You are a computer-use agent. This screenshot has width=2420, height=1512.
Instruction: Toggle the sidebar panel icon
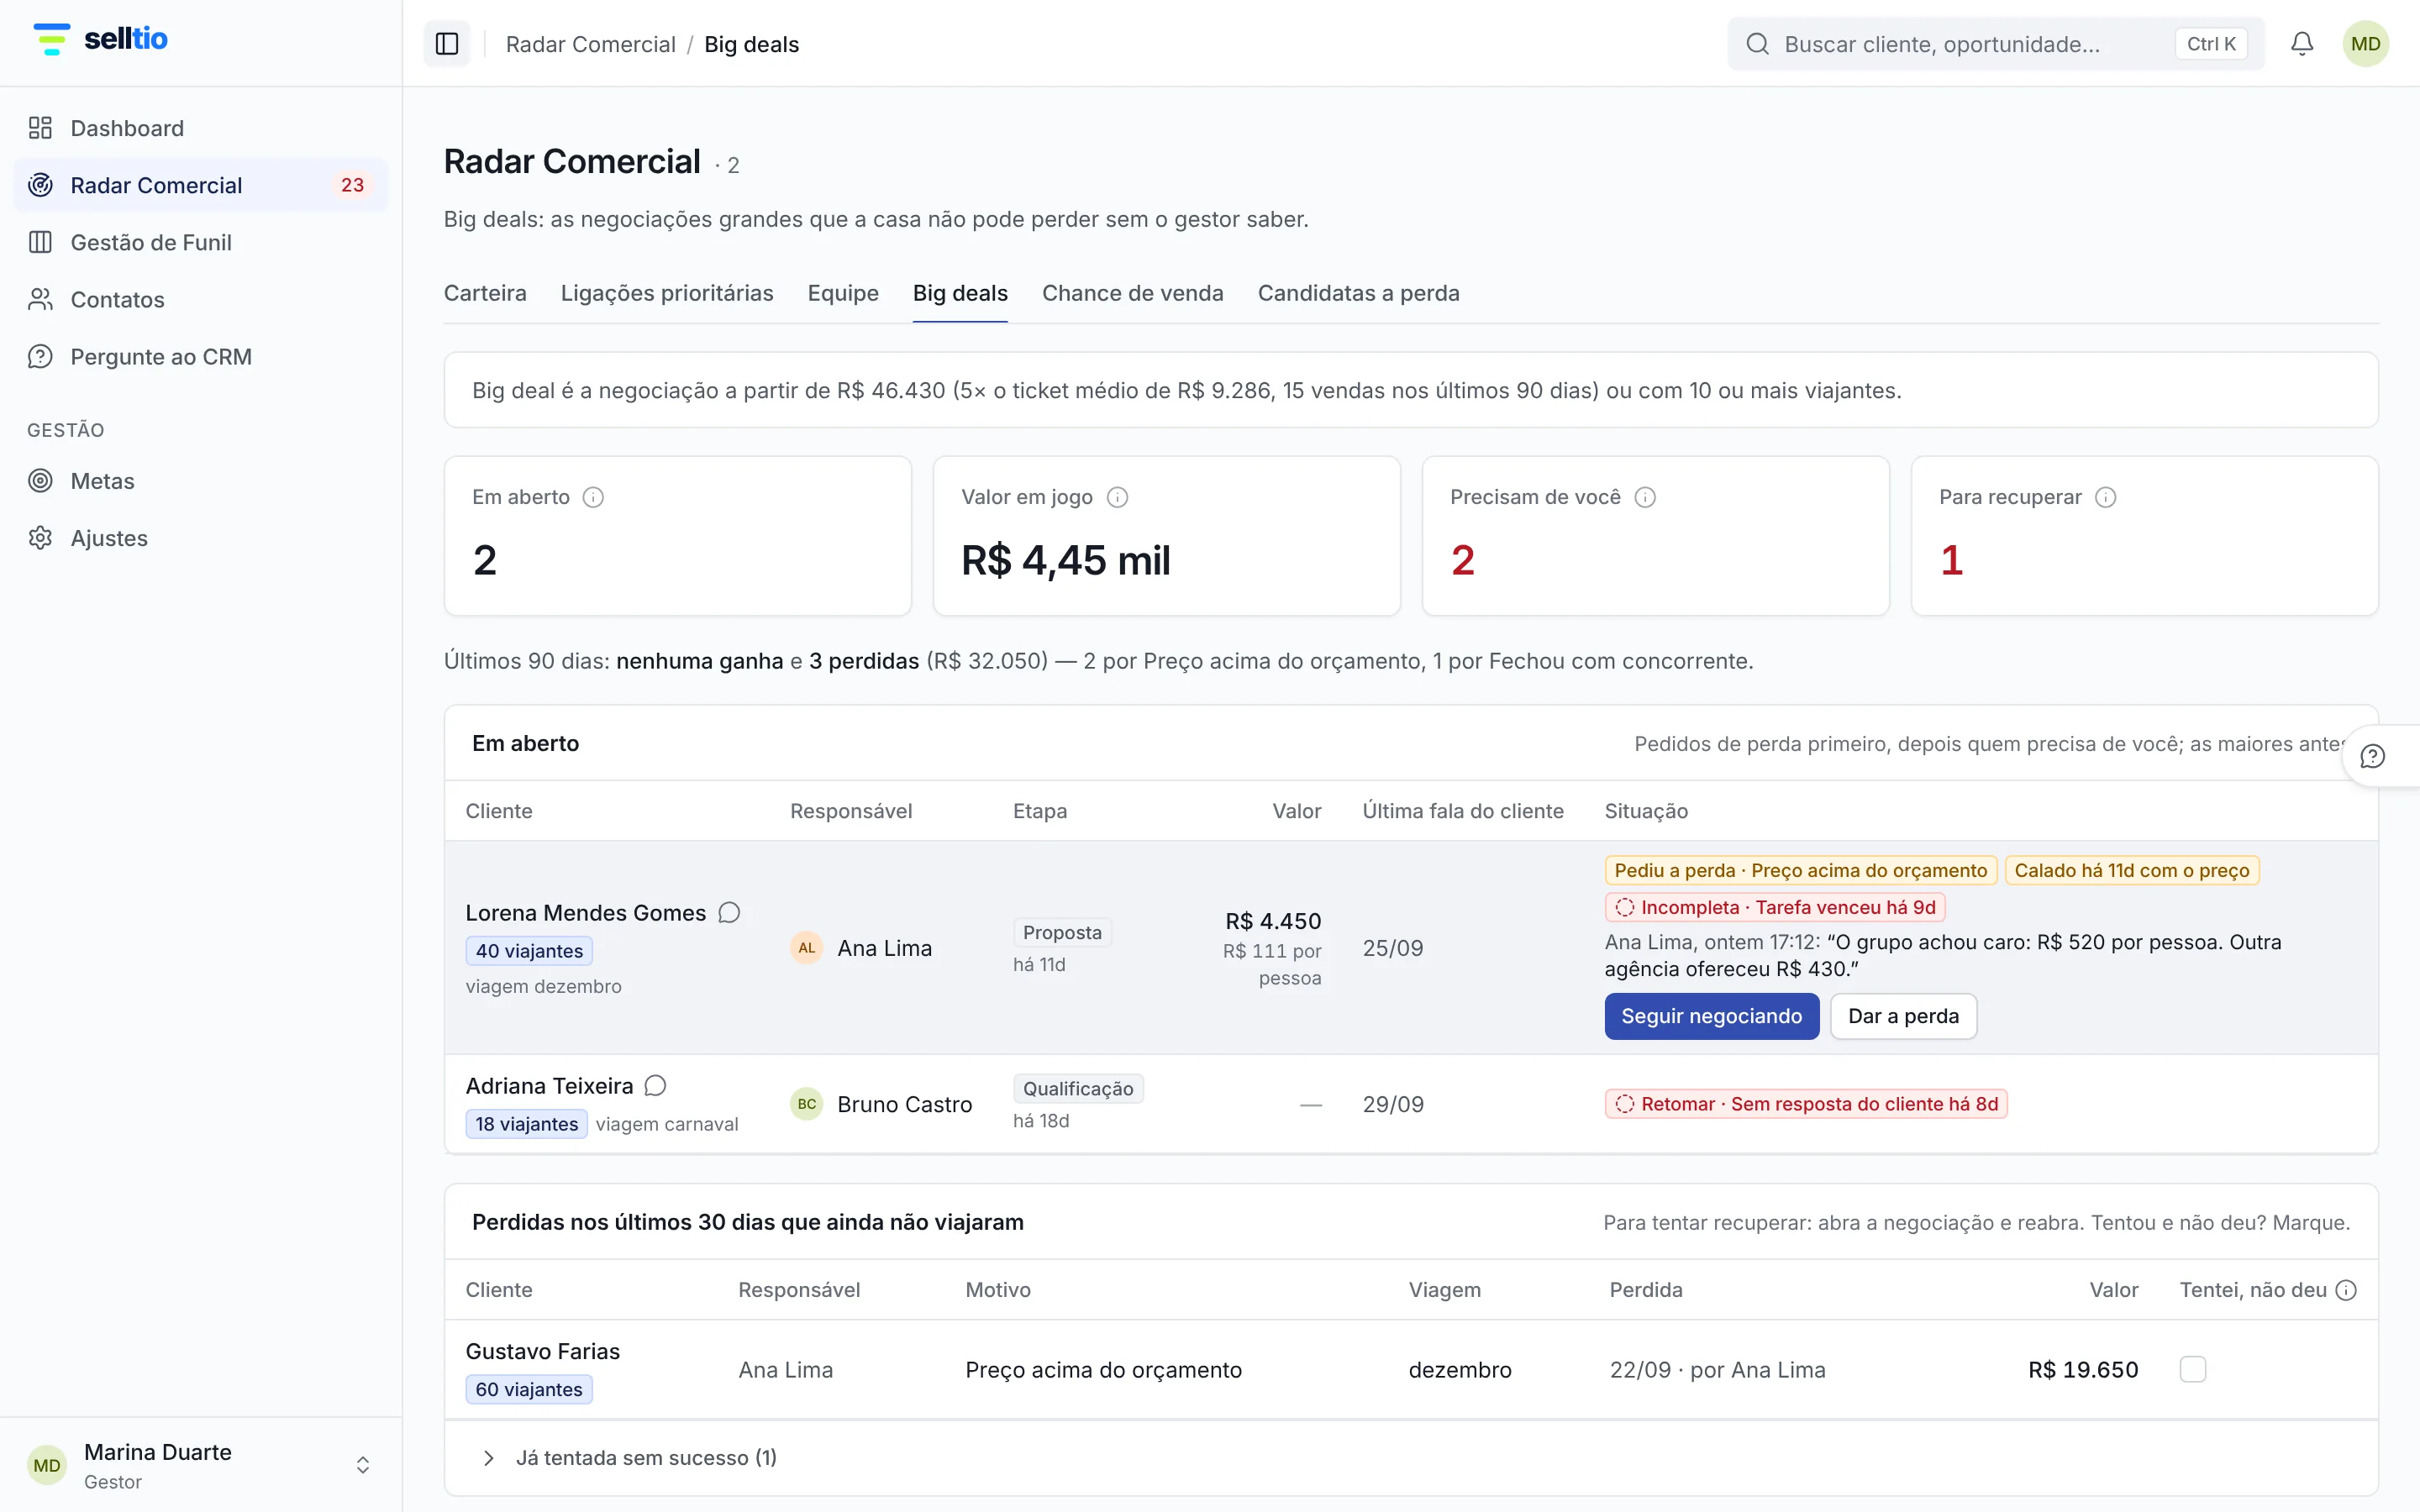(x=447, y=44)
